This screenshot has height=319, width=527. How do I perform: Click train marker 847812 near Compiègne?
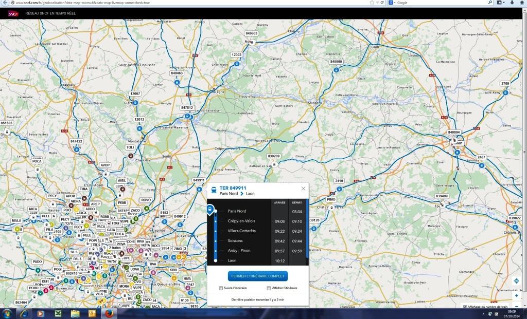point(187,108)
